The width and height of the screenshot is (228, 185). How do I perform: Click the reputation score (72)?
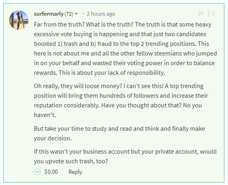pyautogui.click(x=69, y=14)
